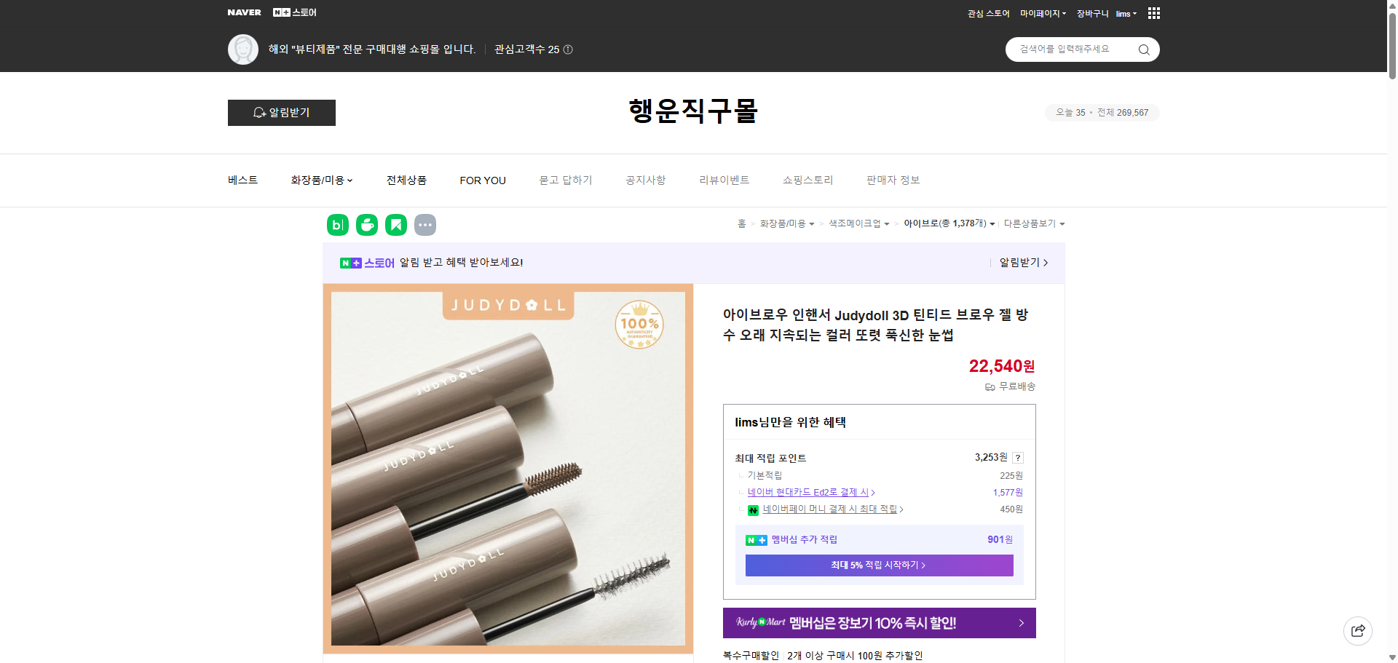Open the 다른상품보기 breadcrumb dropdown
This screenshot has width=1398, height=663.
1034,223
